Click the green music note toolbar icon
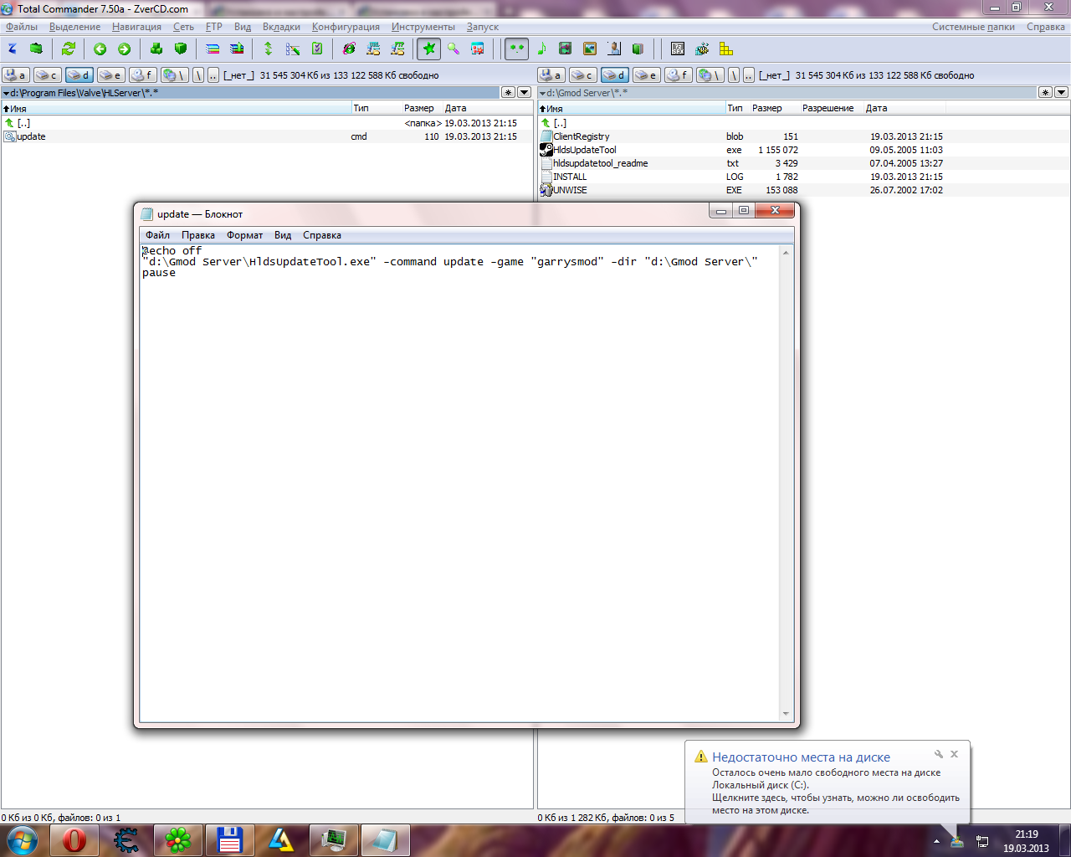Image resolution: width=1071 pixels, height=857 pixels. tap(541, 49)
